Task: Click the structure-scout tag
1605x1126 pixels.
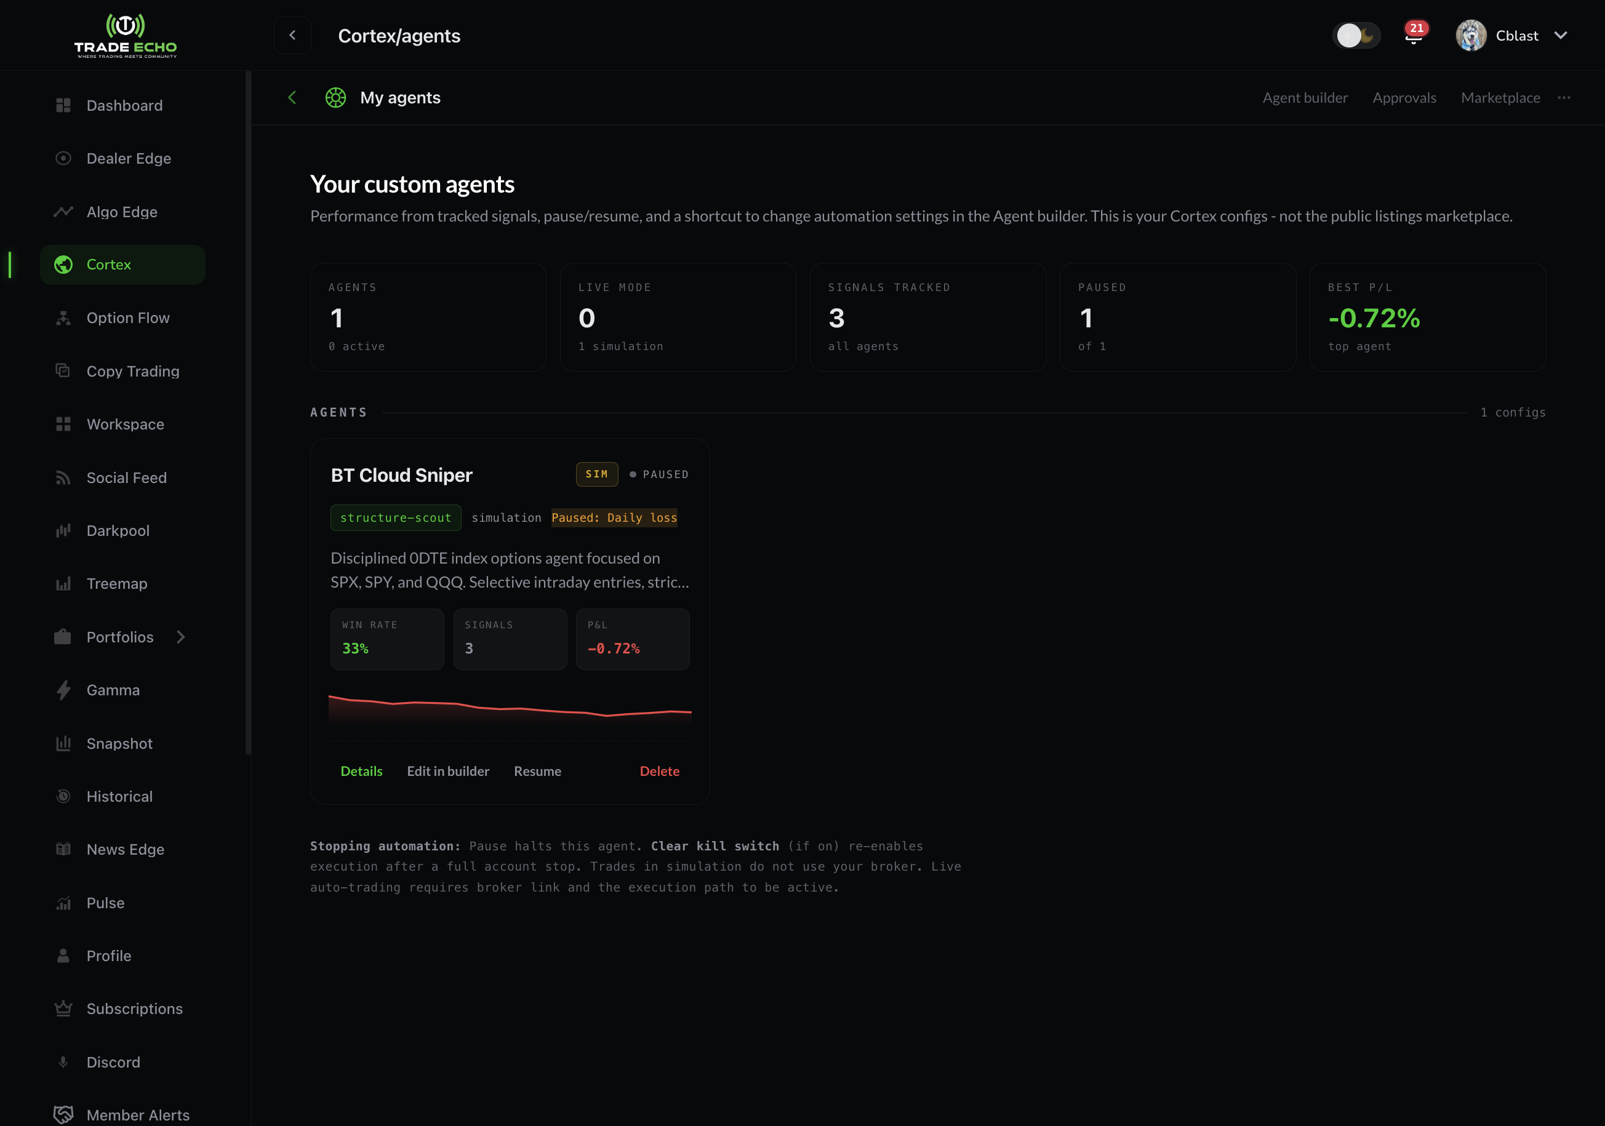Action: 396,518
